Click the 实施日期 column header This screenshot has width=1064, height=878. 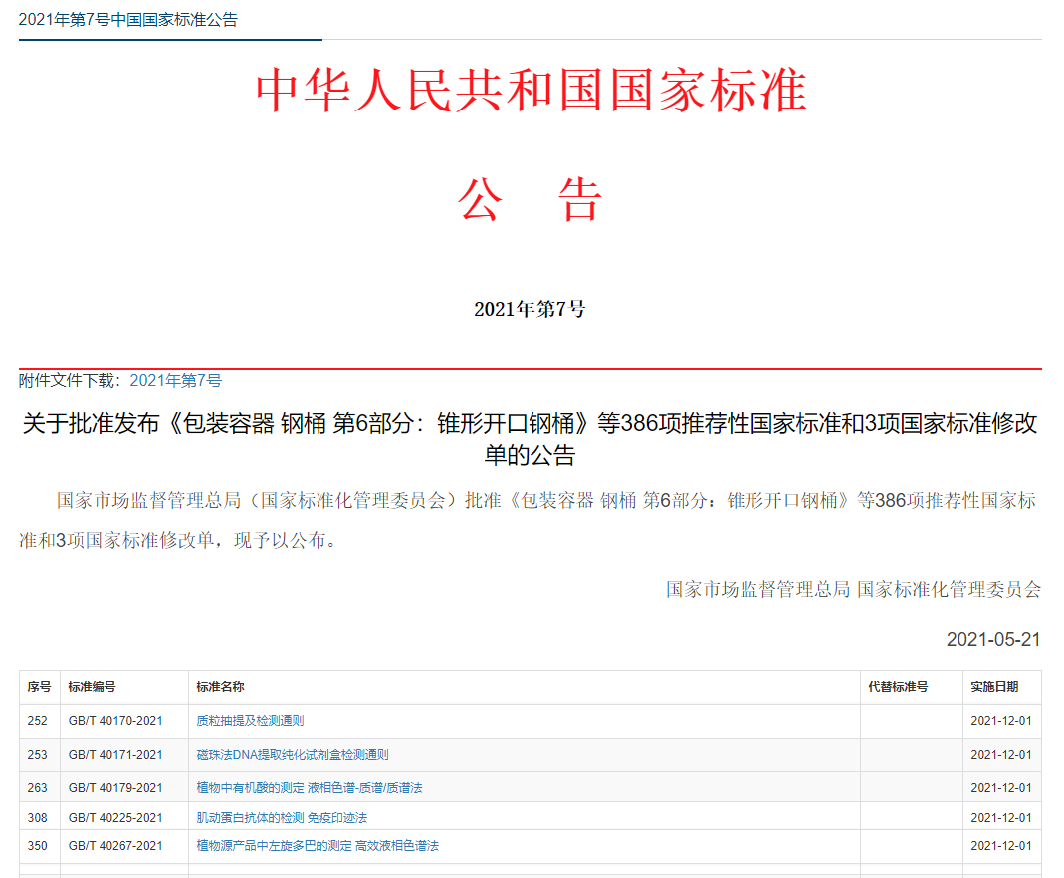click(994, 687)
